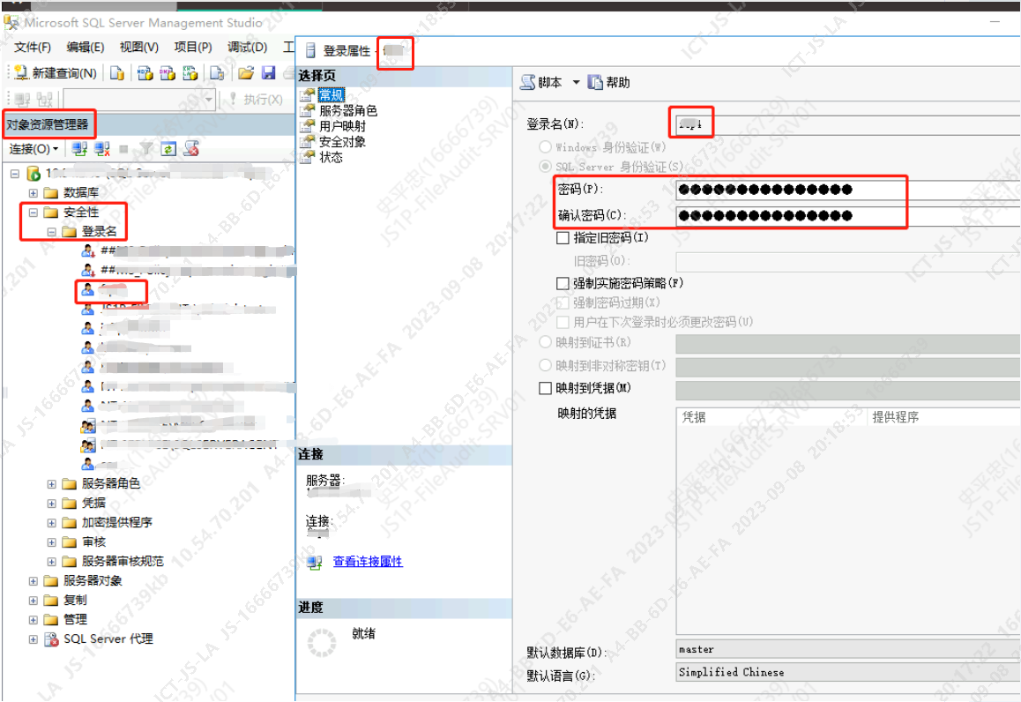The height and width of the screenshot is (702, 1021).
Task: Click the greyed connect icon beside database combo
Action: coord(22,100)
